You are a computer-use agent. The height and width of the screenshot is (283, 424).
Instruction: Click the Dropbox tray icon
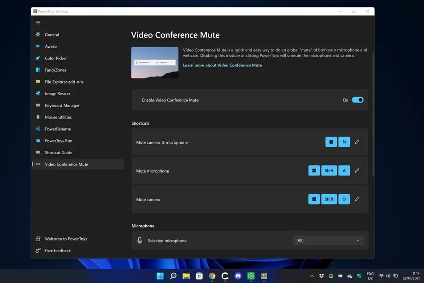(x=321, y=276)
